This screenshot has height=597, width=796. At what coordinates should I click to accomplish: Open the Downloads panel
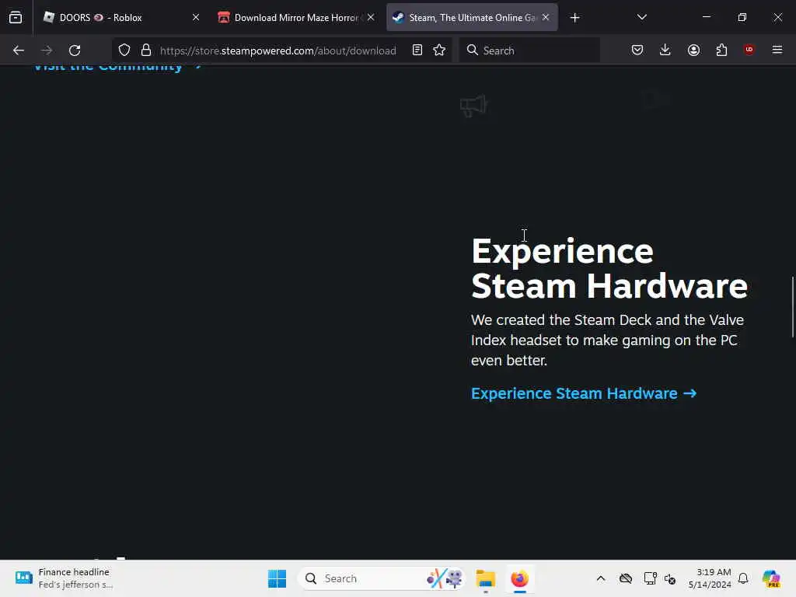[x=665, y=51]
